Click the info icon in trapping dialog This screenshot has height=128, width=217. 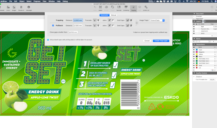click(48, 40)
